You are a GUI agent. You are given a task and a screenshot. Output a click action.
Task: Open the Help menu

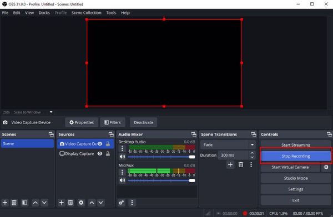(x=125, y=13)
